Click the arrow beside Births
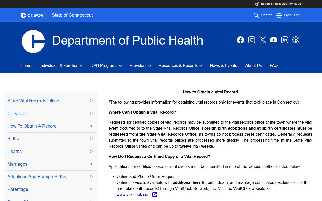 pyautogui.click(x=91, y=139)
